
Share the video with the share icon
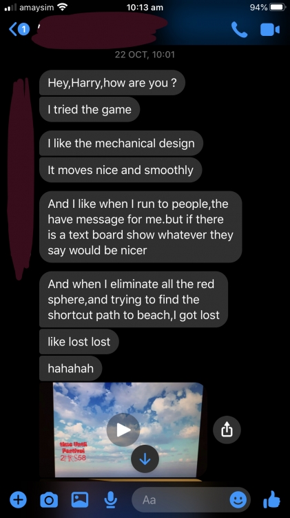point(227,430)
